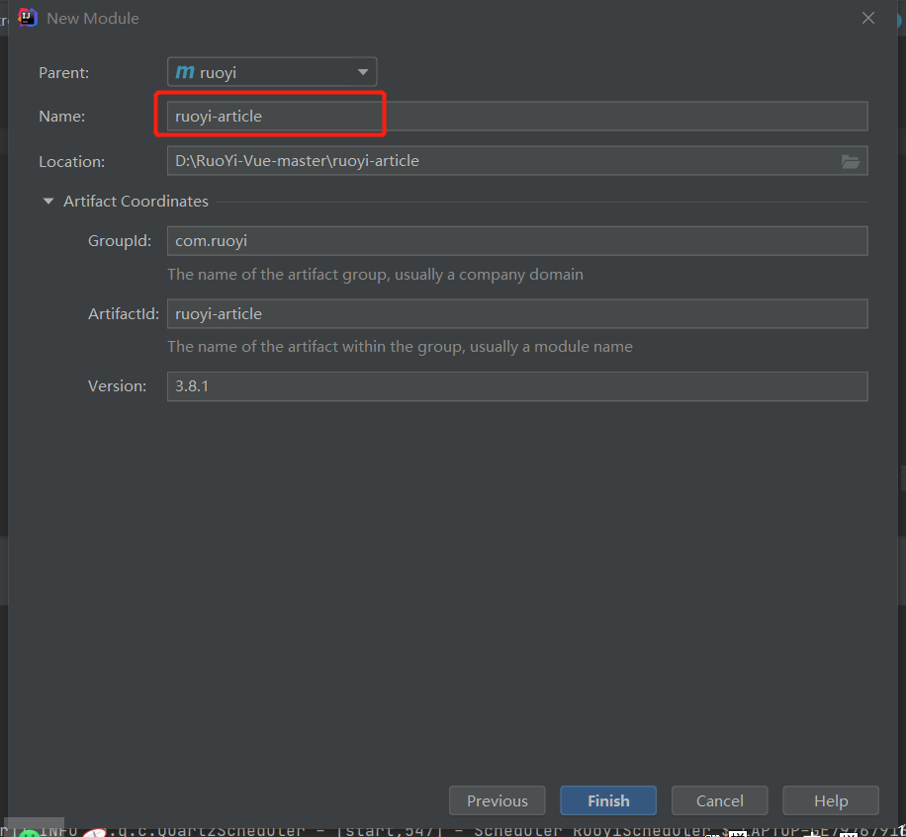The width and height of the screenshot is (906, 837).
Task: Click the 'Parent:' label
Action: coord(63,73)
